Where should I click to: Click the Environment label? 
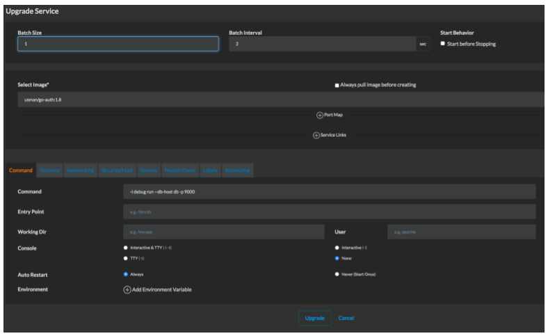pos(33,289)
